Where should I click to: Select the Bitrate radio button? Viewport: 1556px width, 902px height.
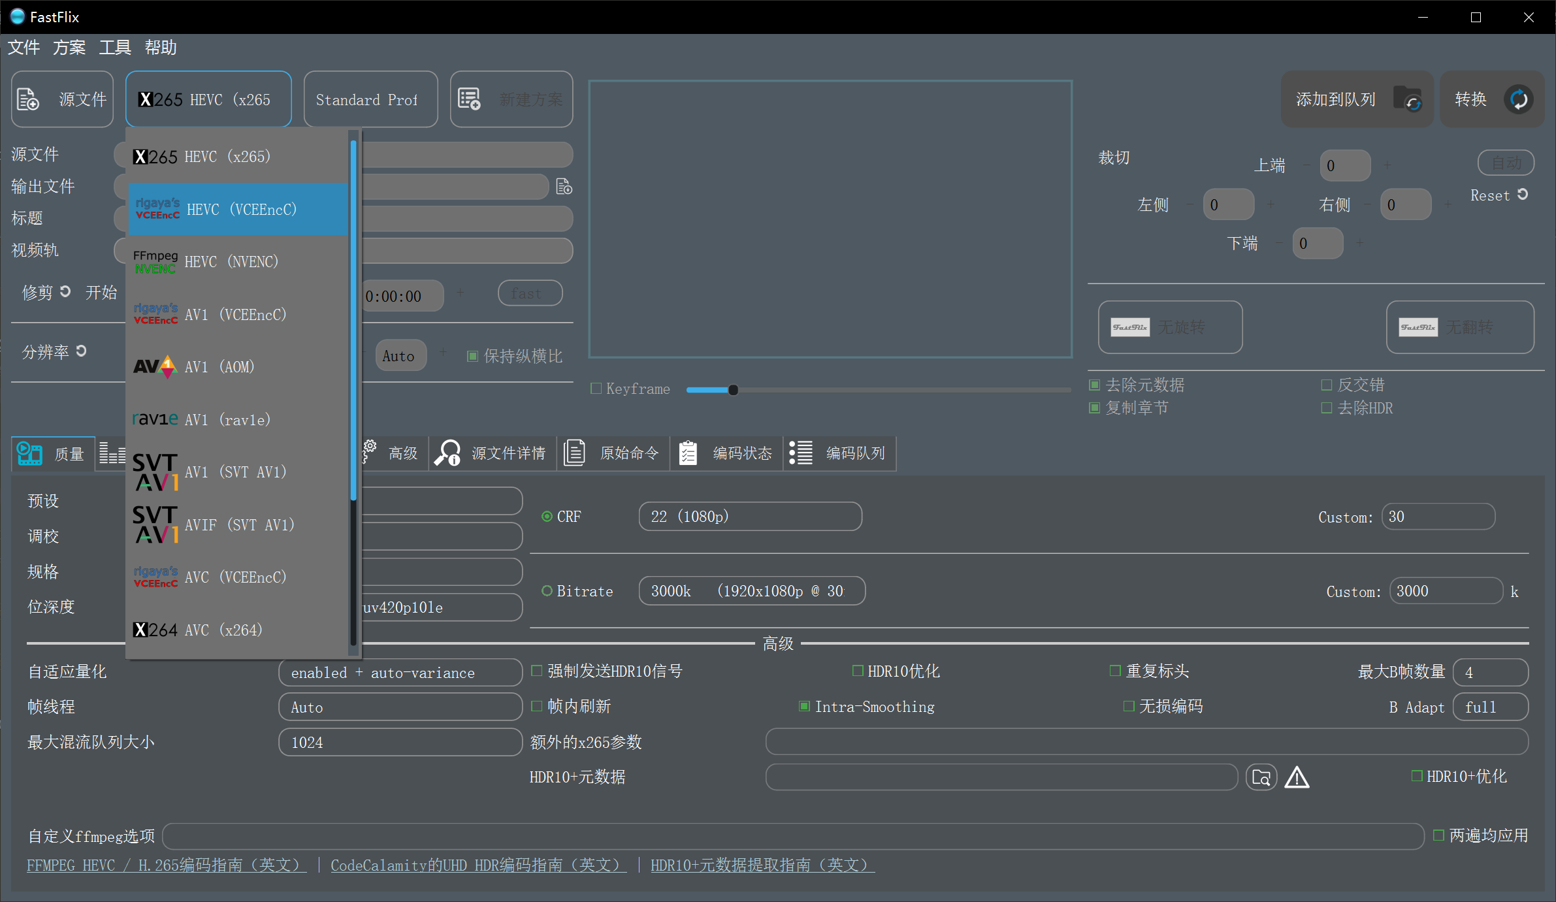[x=547, y=590]
